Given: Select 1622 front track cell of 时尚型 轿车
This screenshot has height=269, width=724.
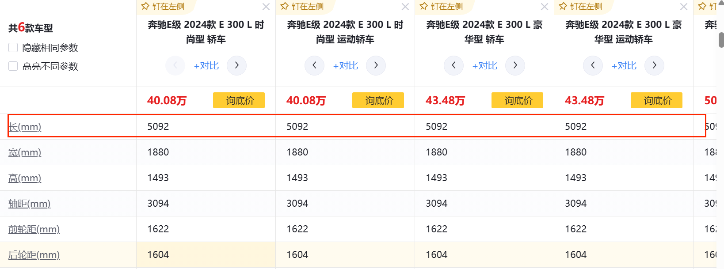Looking at the screenshot, I should coord(206,229).
